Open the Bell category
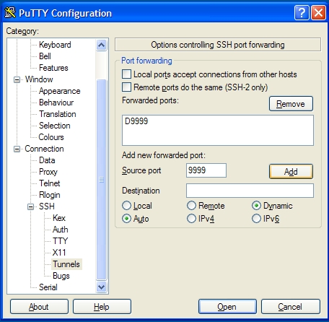329x322 pixels. (45, 56)
